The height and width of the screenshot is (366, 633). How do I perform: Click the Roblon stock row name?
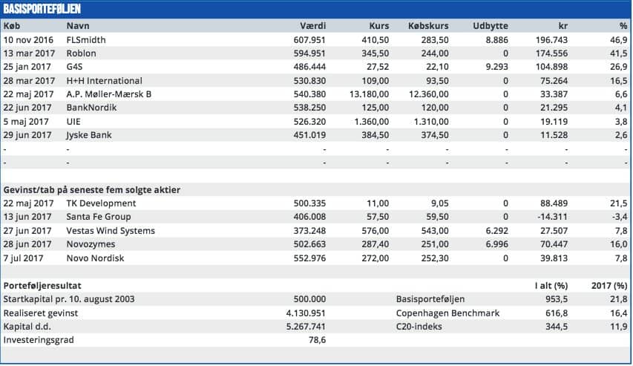pos(81,53)
